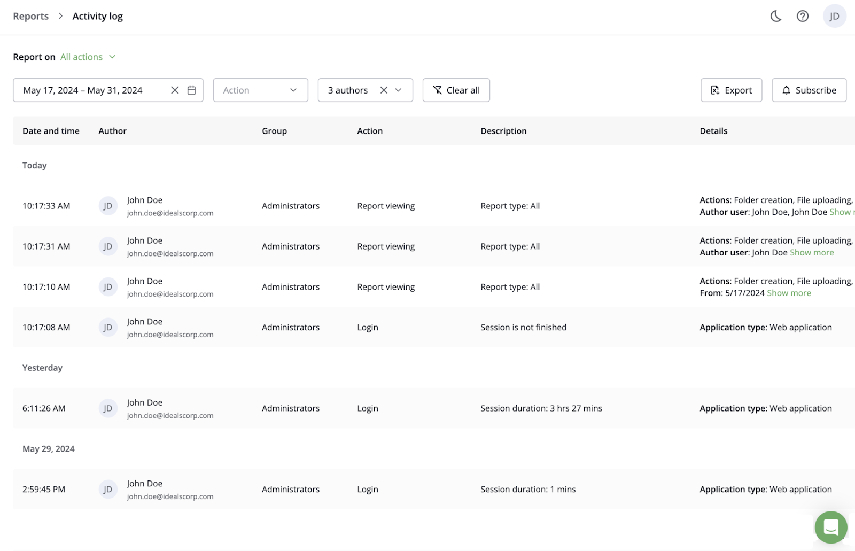This screenshot has width=855, height=551.
Task: Select the 6:11:26 AM timestamp
Action: coord(44,408)
